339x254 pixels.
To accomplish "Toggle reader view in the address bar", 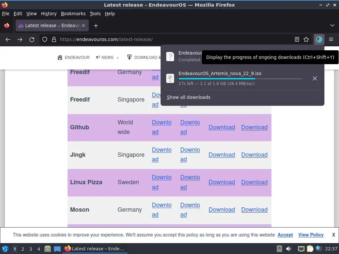I will 297,39.
